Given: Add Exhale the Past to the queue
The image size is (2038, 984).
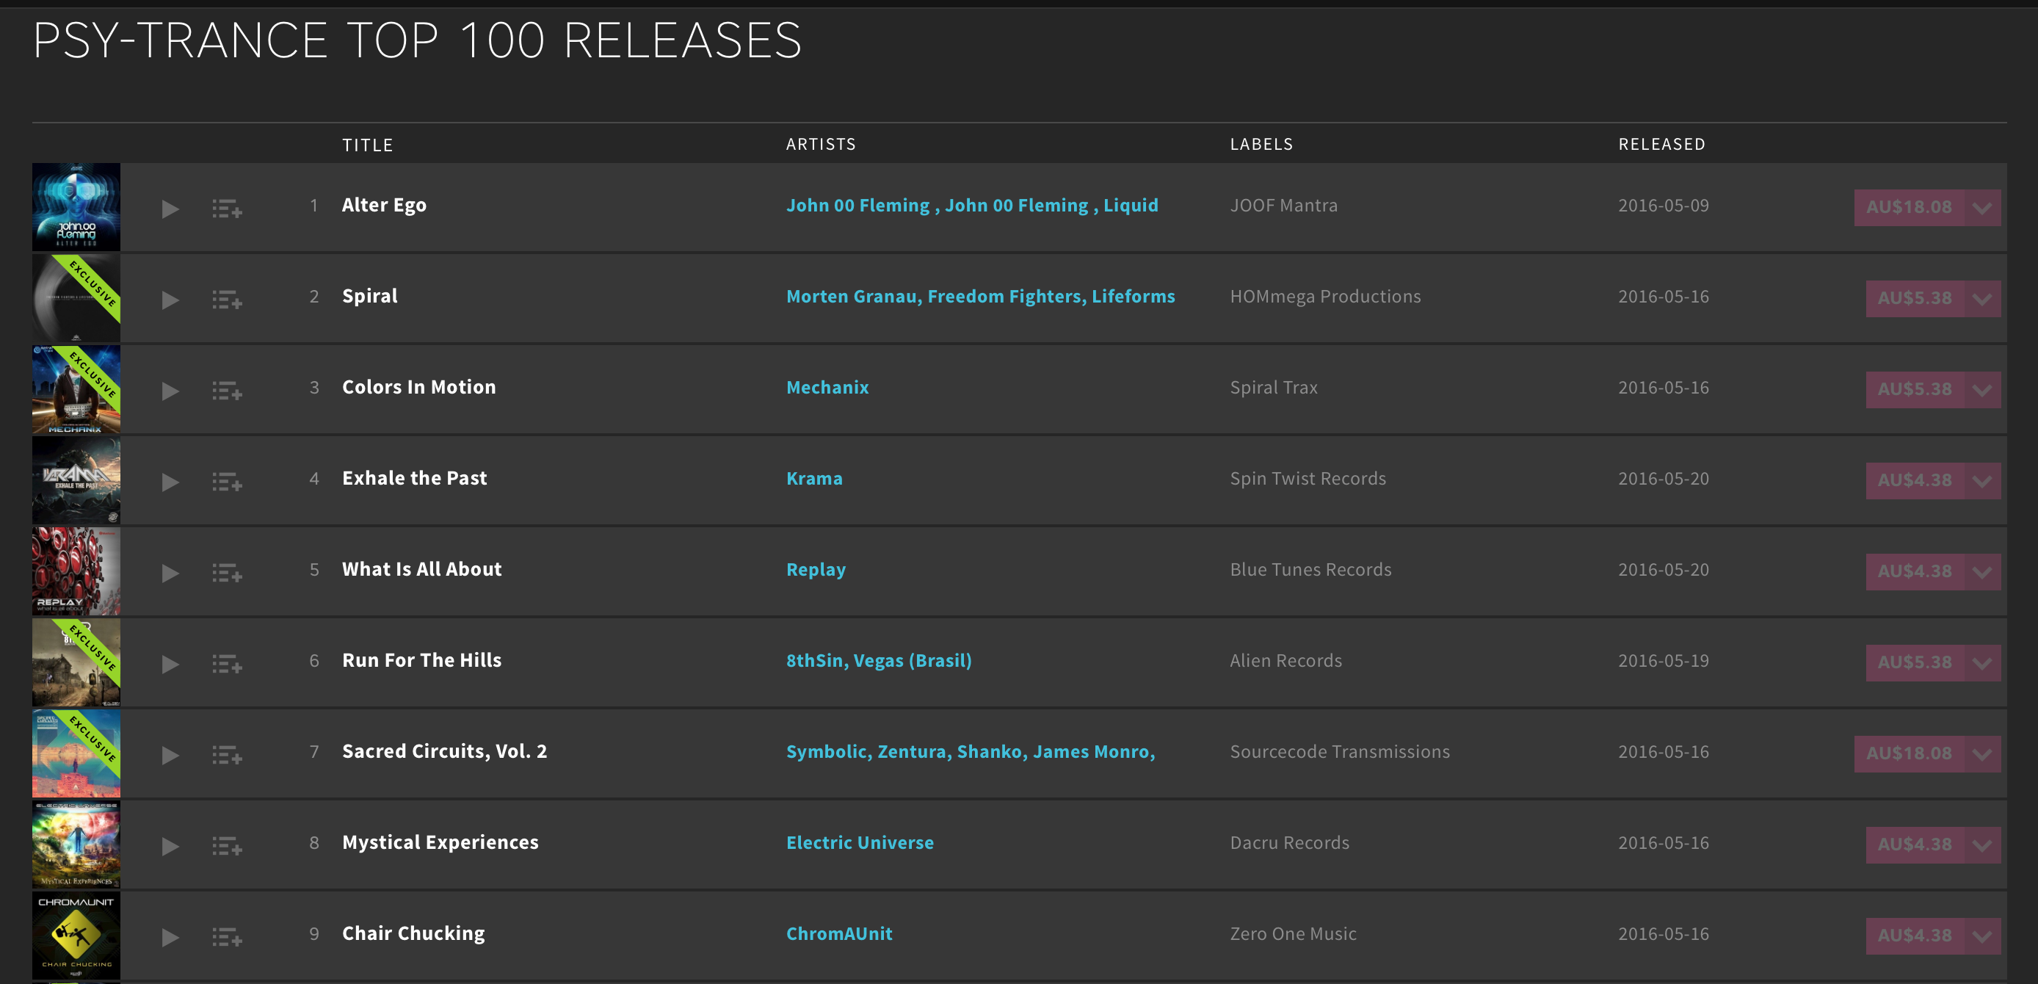Looking at the screenshot, I should click(x=227, y=482).
